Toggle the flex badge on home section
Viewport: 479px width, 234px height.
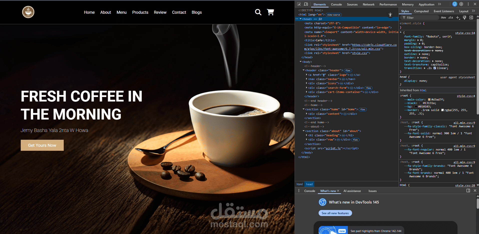363,109
